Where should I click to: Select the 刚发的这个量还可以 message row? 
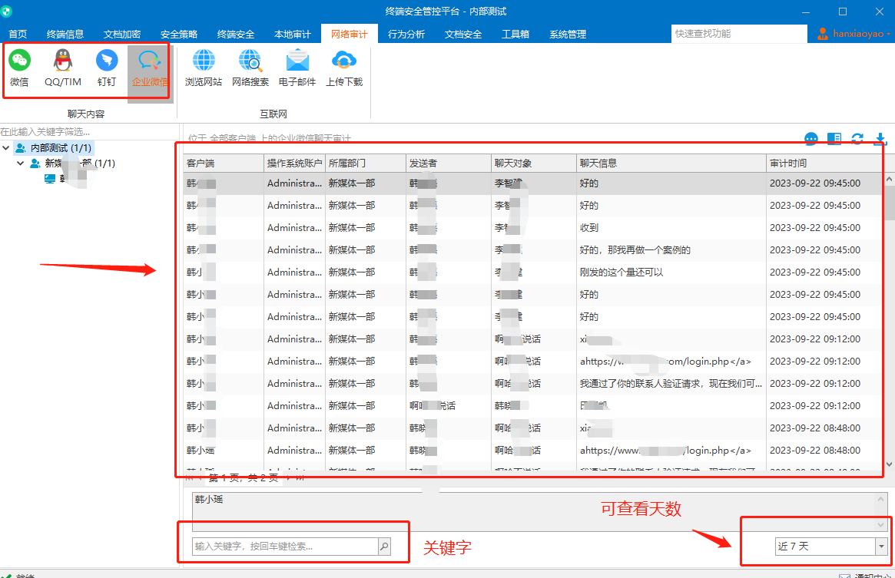534,272
